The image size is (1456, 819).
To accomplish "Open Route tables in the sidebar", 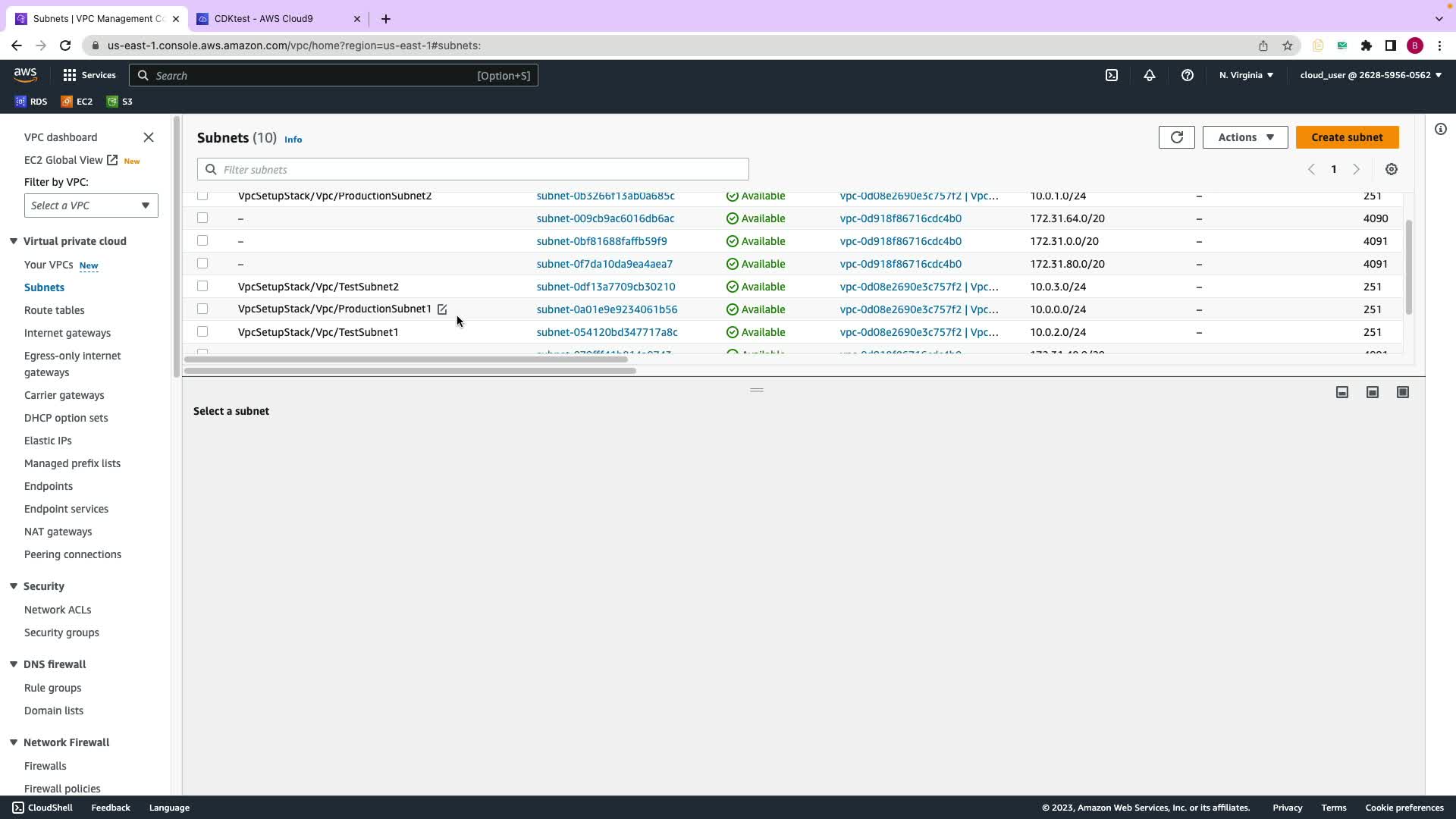I will click(54, 310).
